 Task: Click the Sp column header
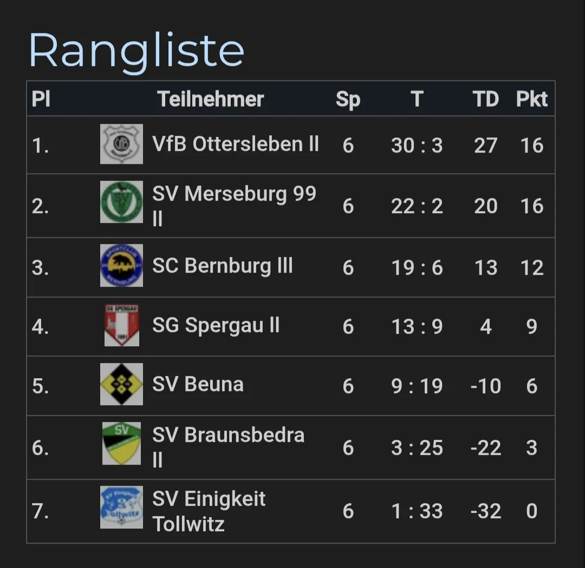tap(348, 99)
